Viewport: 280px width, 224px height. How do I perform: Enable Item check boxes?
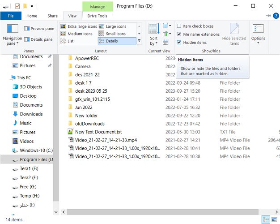pos(179,26)
